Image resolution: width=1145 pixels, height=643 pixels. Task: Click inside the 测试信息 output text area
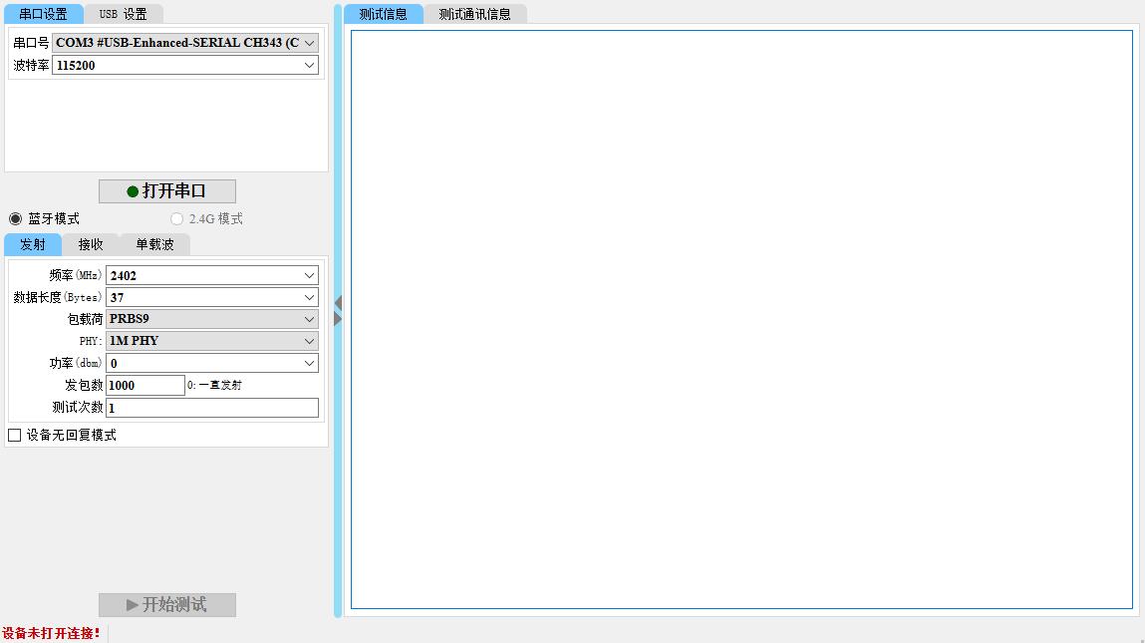(x=742, y=319)
